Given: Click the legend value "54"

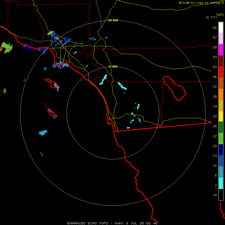Looking at the screenshot, I should [215, 57].
